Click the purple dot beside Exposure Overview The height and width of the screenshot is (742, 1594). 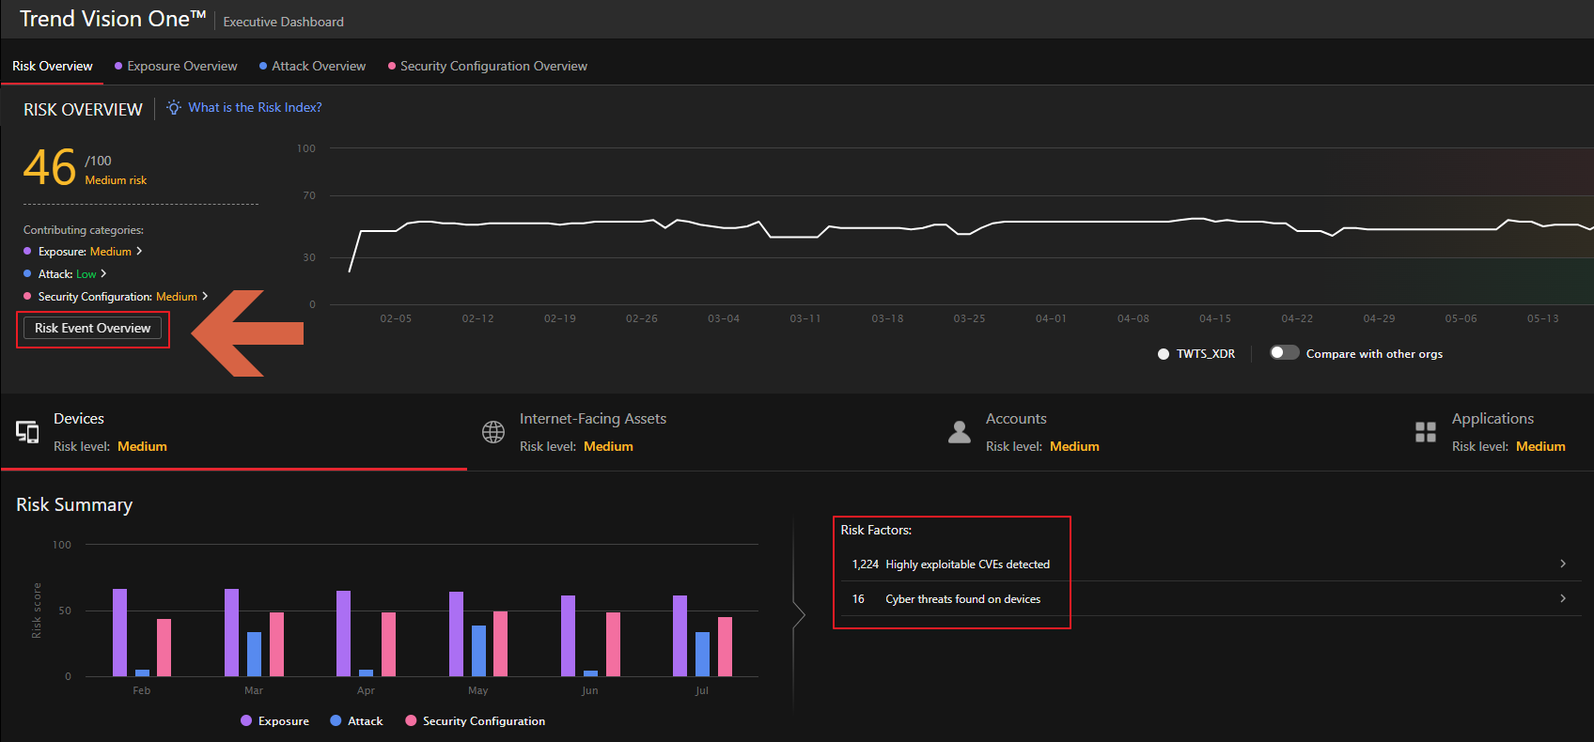tap(118, 67)
